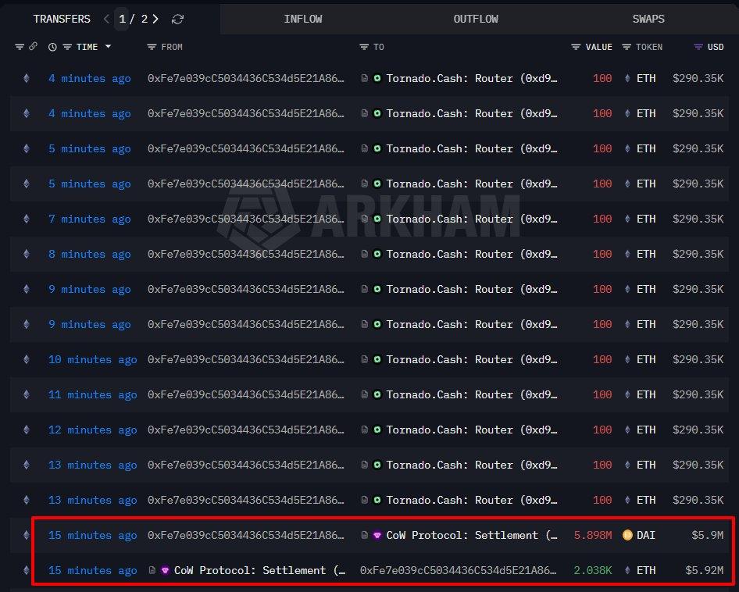Open the TO column filter
The image size is (739, 592).
pyautogui.click(x=364, y=47)
